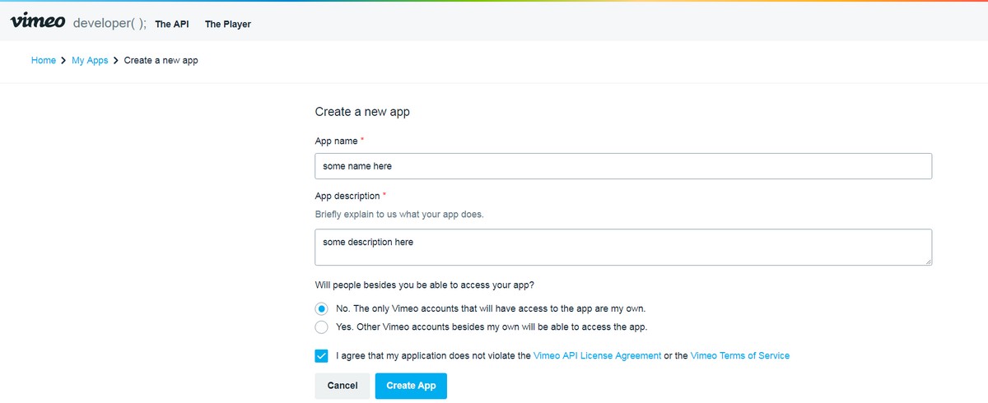Click the Create a new app breadcrumb
Screen dimensions: 988x403
pyautogui.click(x=161, y=61)
